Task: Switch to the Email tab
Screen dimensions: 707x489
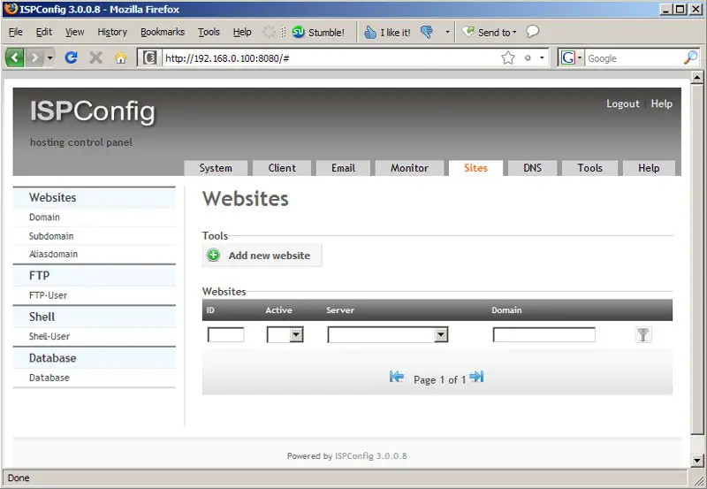Action: pyautogui.click(x=343, y=168)
